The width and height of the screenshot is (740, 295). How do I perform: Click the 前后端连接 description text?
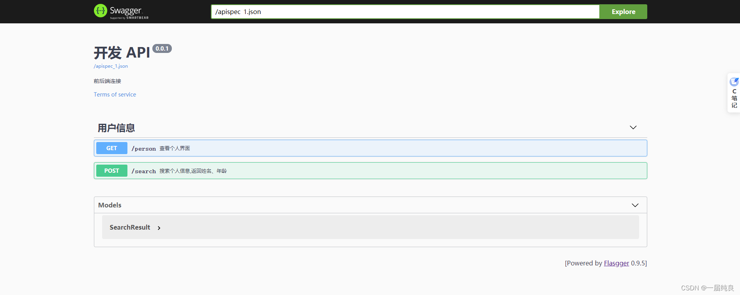coord(108,81)
